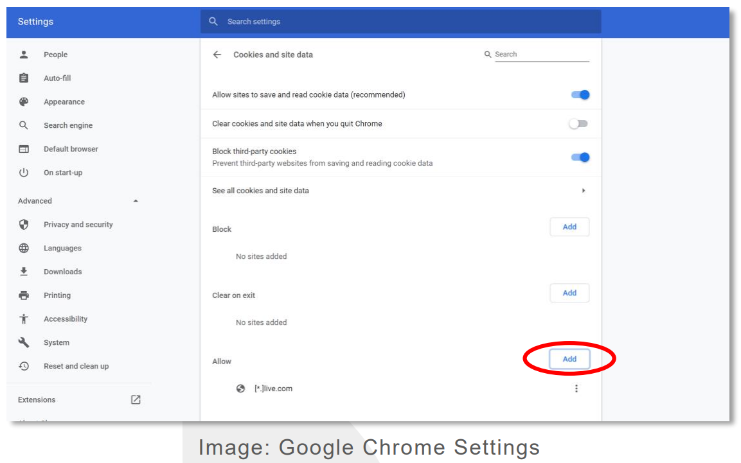Click the Default browser window icon

24,149
